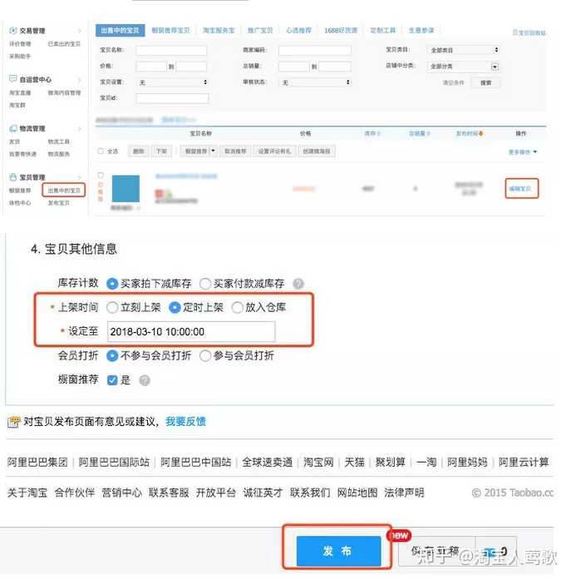Viewport: 571px width, 580px height.
Task: Click the 下架 delist button
Action: (161, 151)
